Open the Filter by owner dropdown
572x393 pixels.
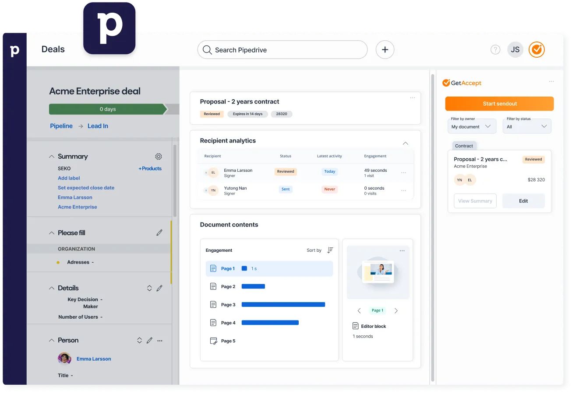472,126
